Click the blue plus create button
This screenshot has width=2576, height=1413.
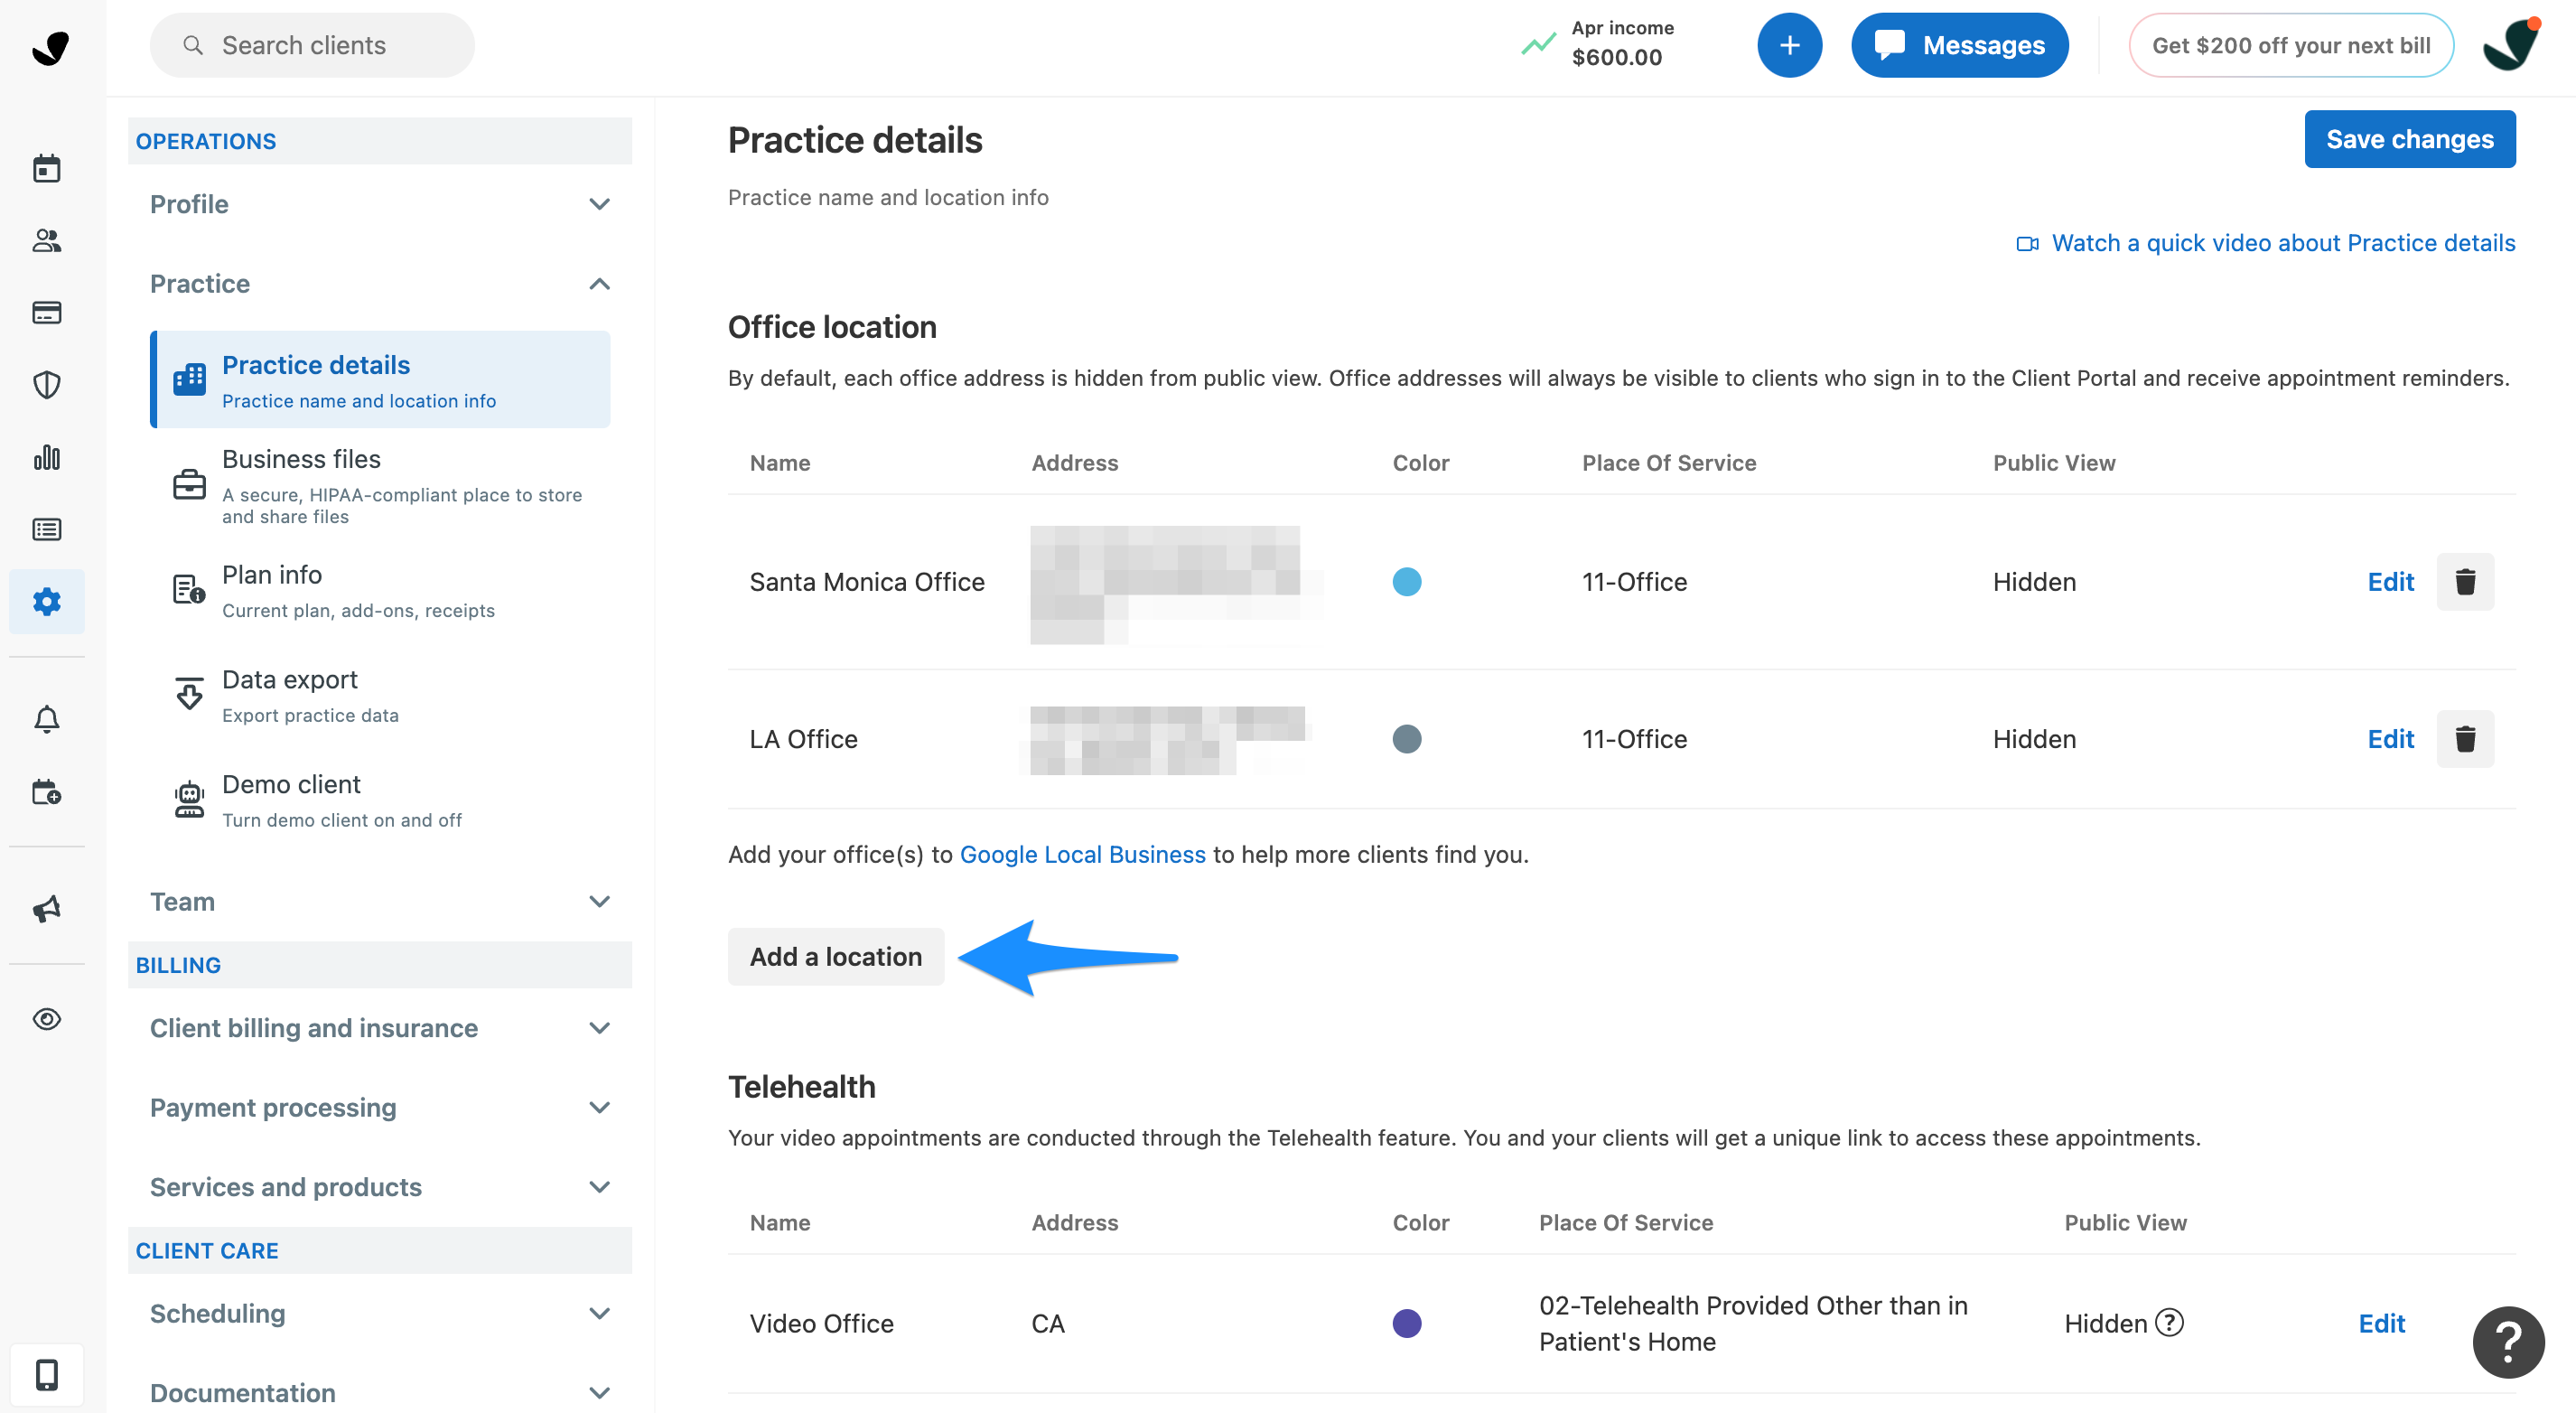(1789, 45)
